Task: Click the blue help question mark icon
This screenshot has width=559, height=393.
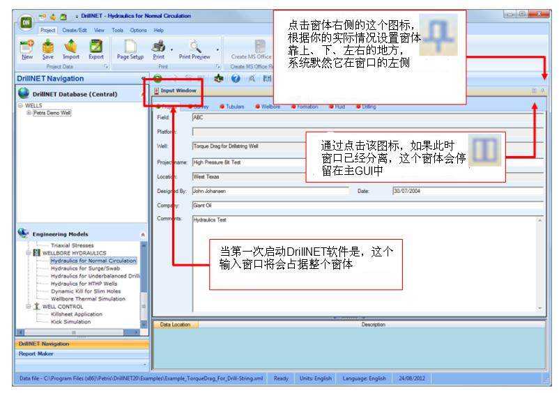Action: 236,78
